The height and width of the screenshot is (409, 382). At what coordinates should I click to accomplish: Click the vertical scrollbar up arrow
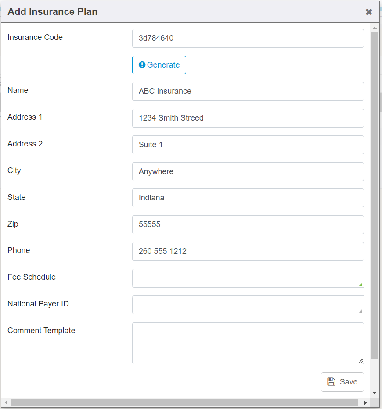(375, 28)
